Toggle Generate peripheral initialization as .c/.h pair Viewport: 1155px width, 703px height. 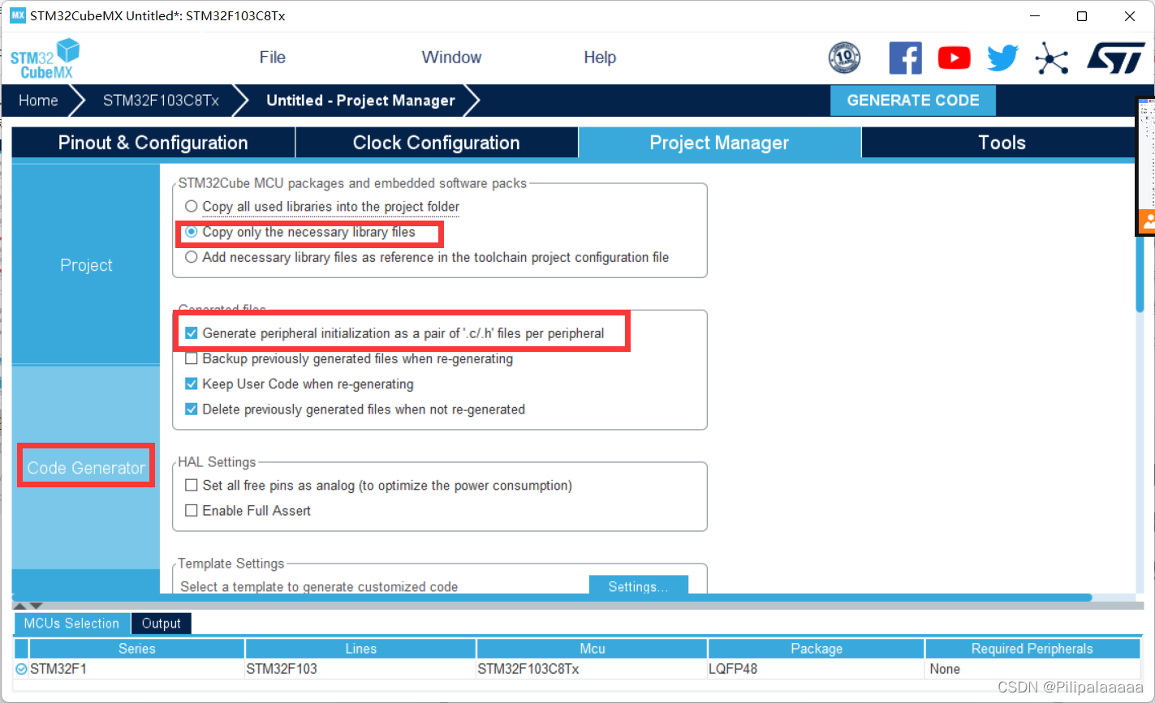click(x=192, y=333)
